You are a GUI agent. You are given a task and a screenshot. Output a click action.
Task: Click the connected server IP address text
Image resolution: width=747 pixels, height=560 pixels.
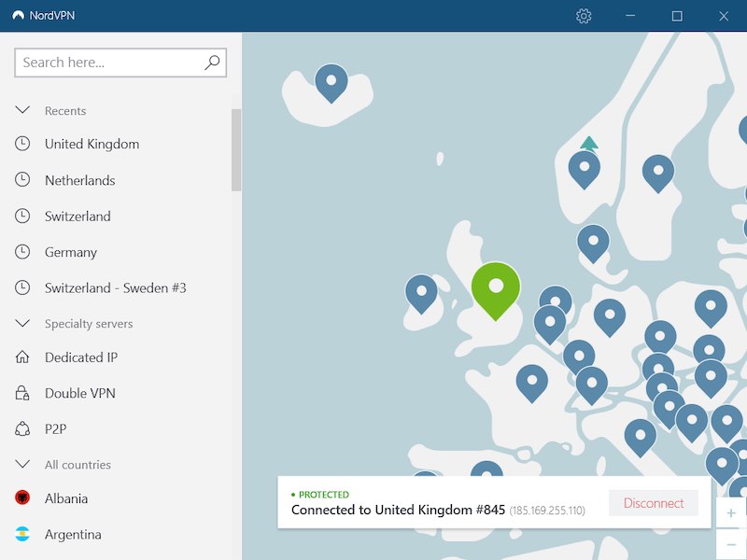click(x=547, y=511)
